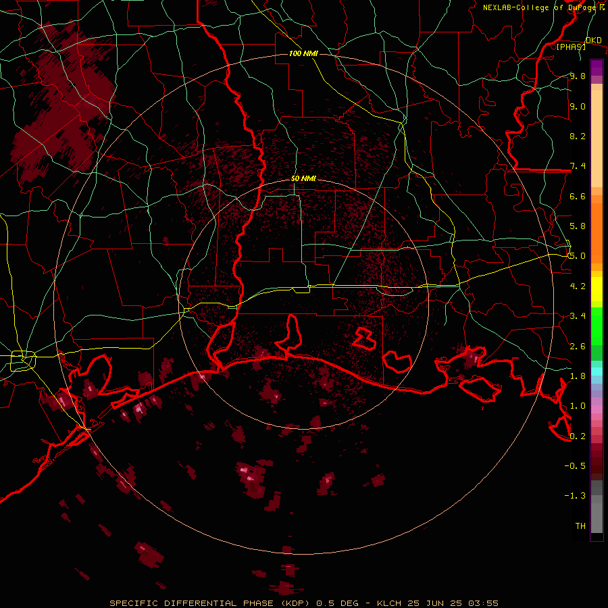Click the cyan segment of color bar
The image size is (608, 608).
[597, 371]
